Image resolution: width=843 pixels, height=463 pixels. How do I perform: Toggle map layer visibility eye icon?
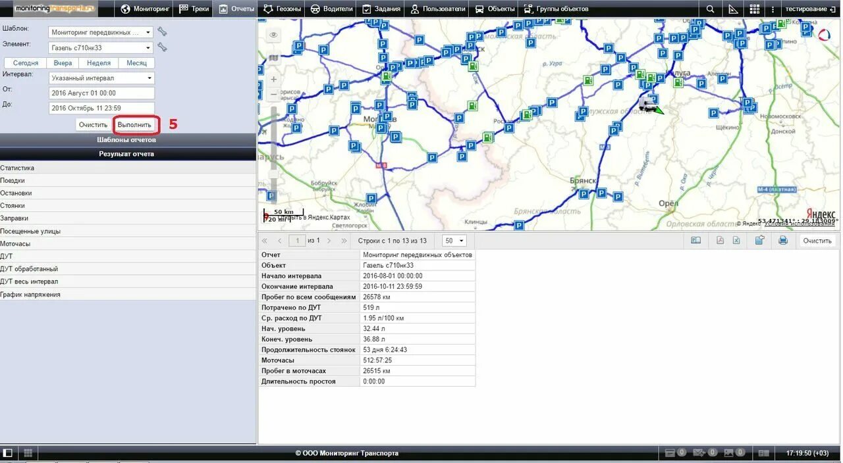click(x=273, y=35)
